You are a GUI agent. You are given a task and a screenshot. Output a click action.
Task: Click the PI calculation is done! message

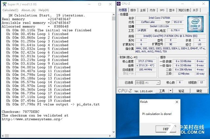pyautogui.click(x=157, y=114)
